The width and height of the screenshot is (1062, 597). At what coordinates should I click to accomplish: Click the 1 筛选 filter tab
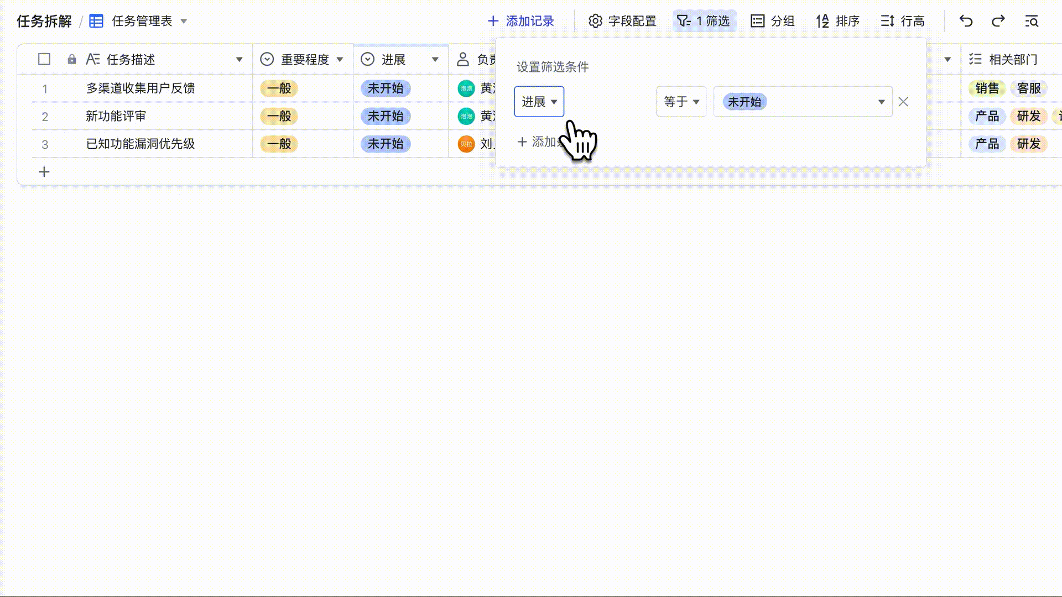click(704, 21)
